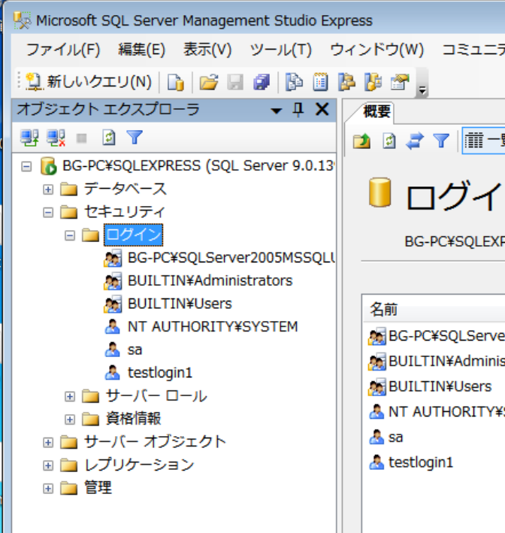Screen dimensions: 505x533
Task: Close the オブジェクト エクスプローラ panel
Action: click(x=322, y=110)
